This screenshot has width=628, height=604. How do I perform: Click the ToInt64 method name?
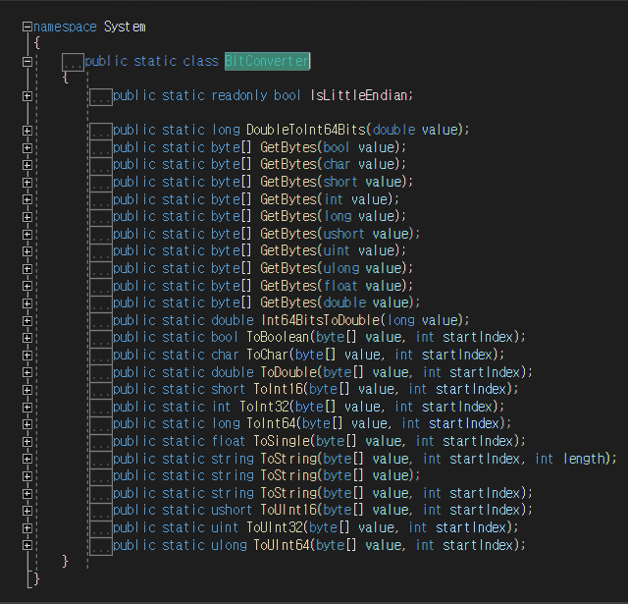pyautogui.click(x=271, y=423)
